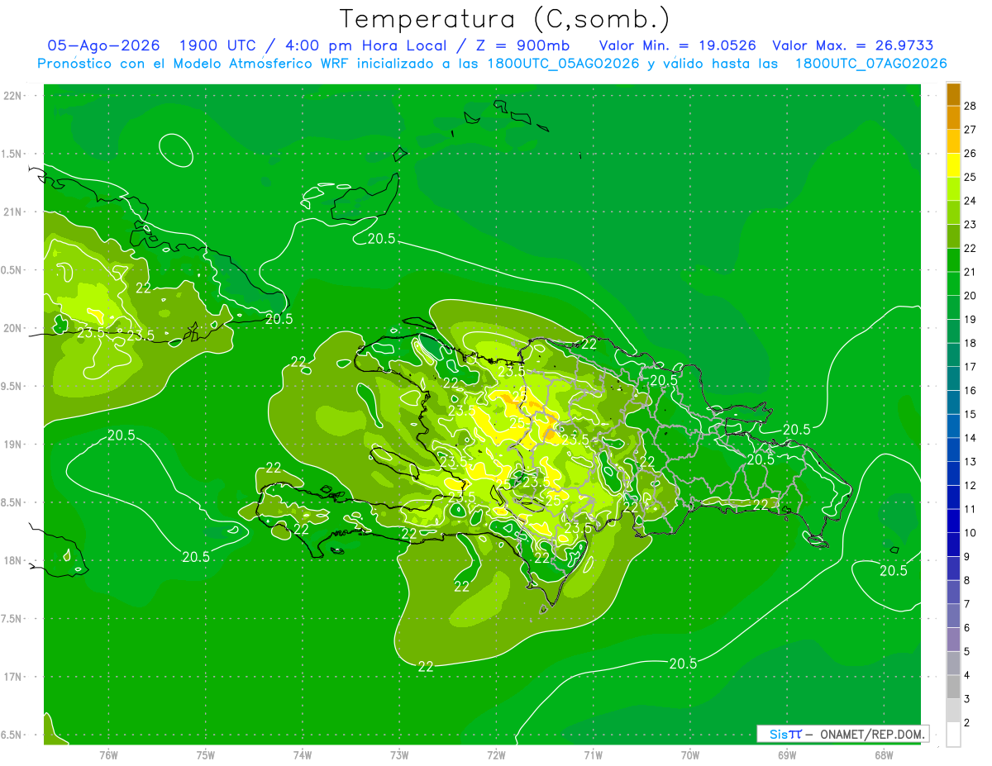Click the "Valor Max. = 26.9733" value
The height and width of the screenshot is (766, 992).
coord(852,45)
